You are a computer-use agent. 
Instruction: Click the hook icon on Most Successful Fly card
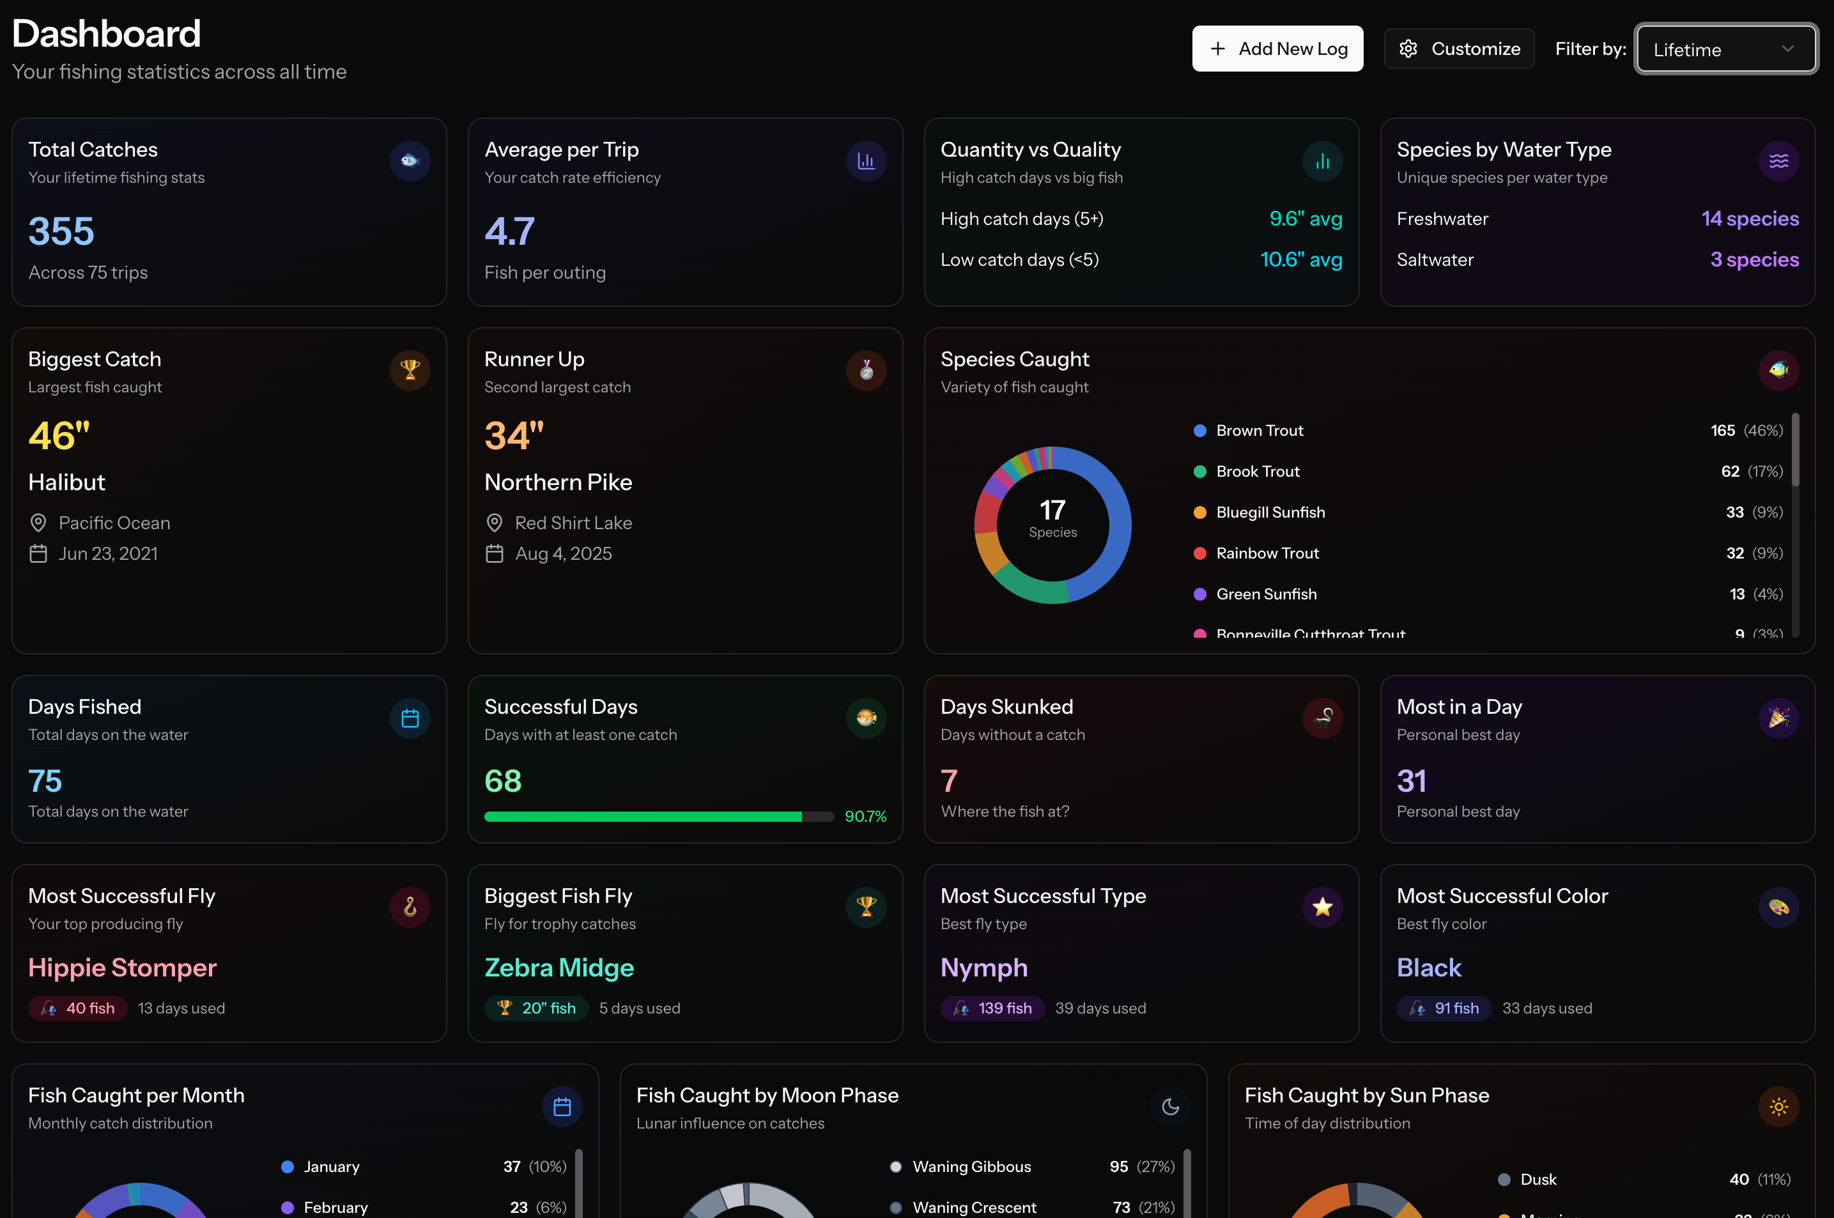410,907
